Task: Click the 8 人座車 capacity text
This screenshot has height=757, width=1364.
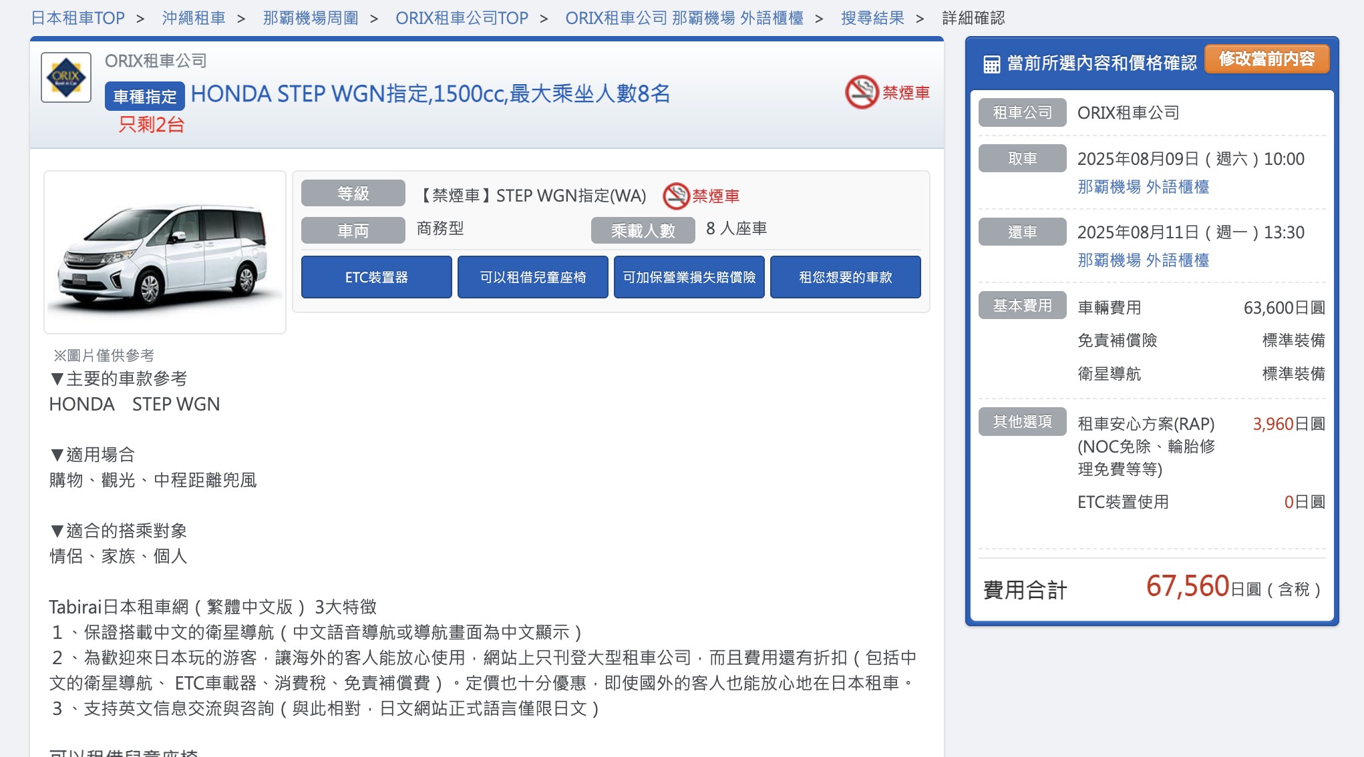Action: [x=736, y=229]
